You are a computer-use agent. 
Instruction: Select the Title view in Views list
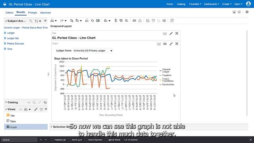click(12, 116)
